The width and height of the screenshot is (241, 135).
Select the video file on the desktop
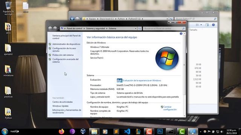26,7
